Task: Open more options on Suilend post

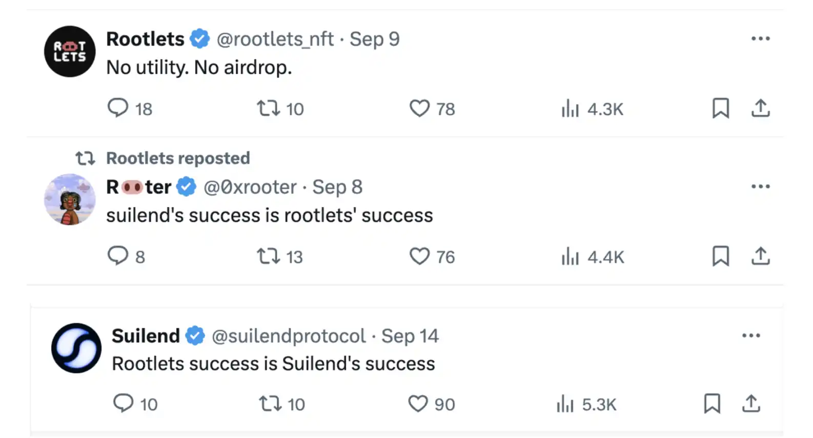Action: pyautogui.click(x=751, y=336)
